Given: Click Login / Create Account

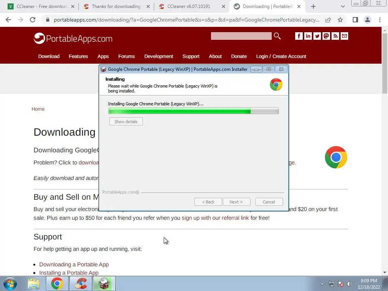Looking at the screenshot, I should (281, 56).
